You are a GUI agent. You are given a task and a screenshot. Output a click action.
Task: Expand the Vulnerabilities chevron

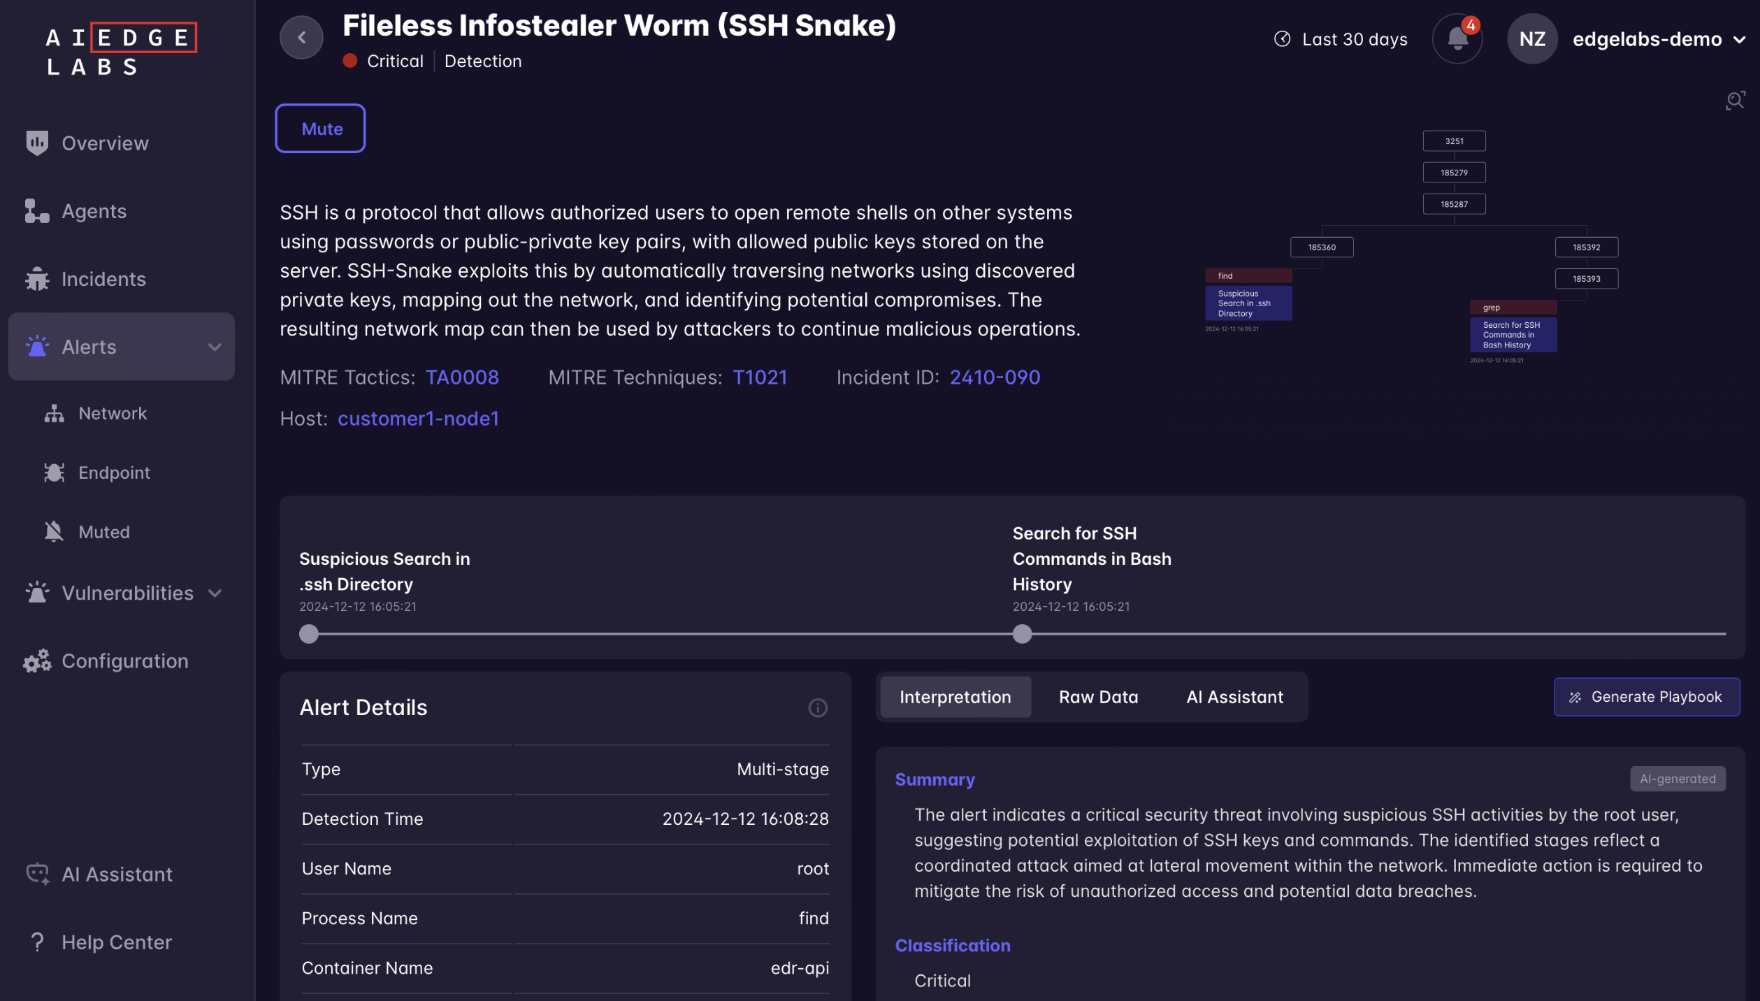pos(215,593)
